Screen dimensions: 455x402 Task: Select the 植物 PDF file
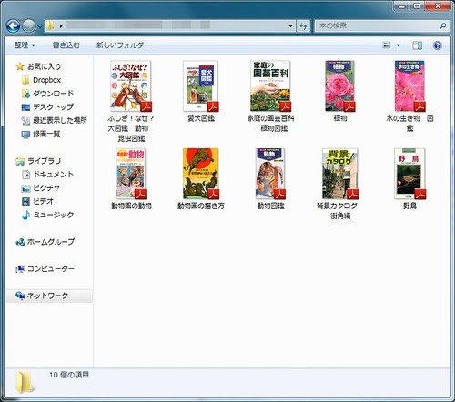click(x=340, y=86)
